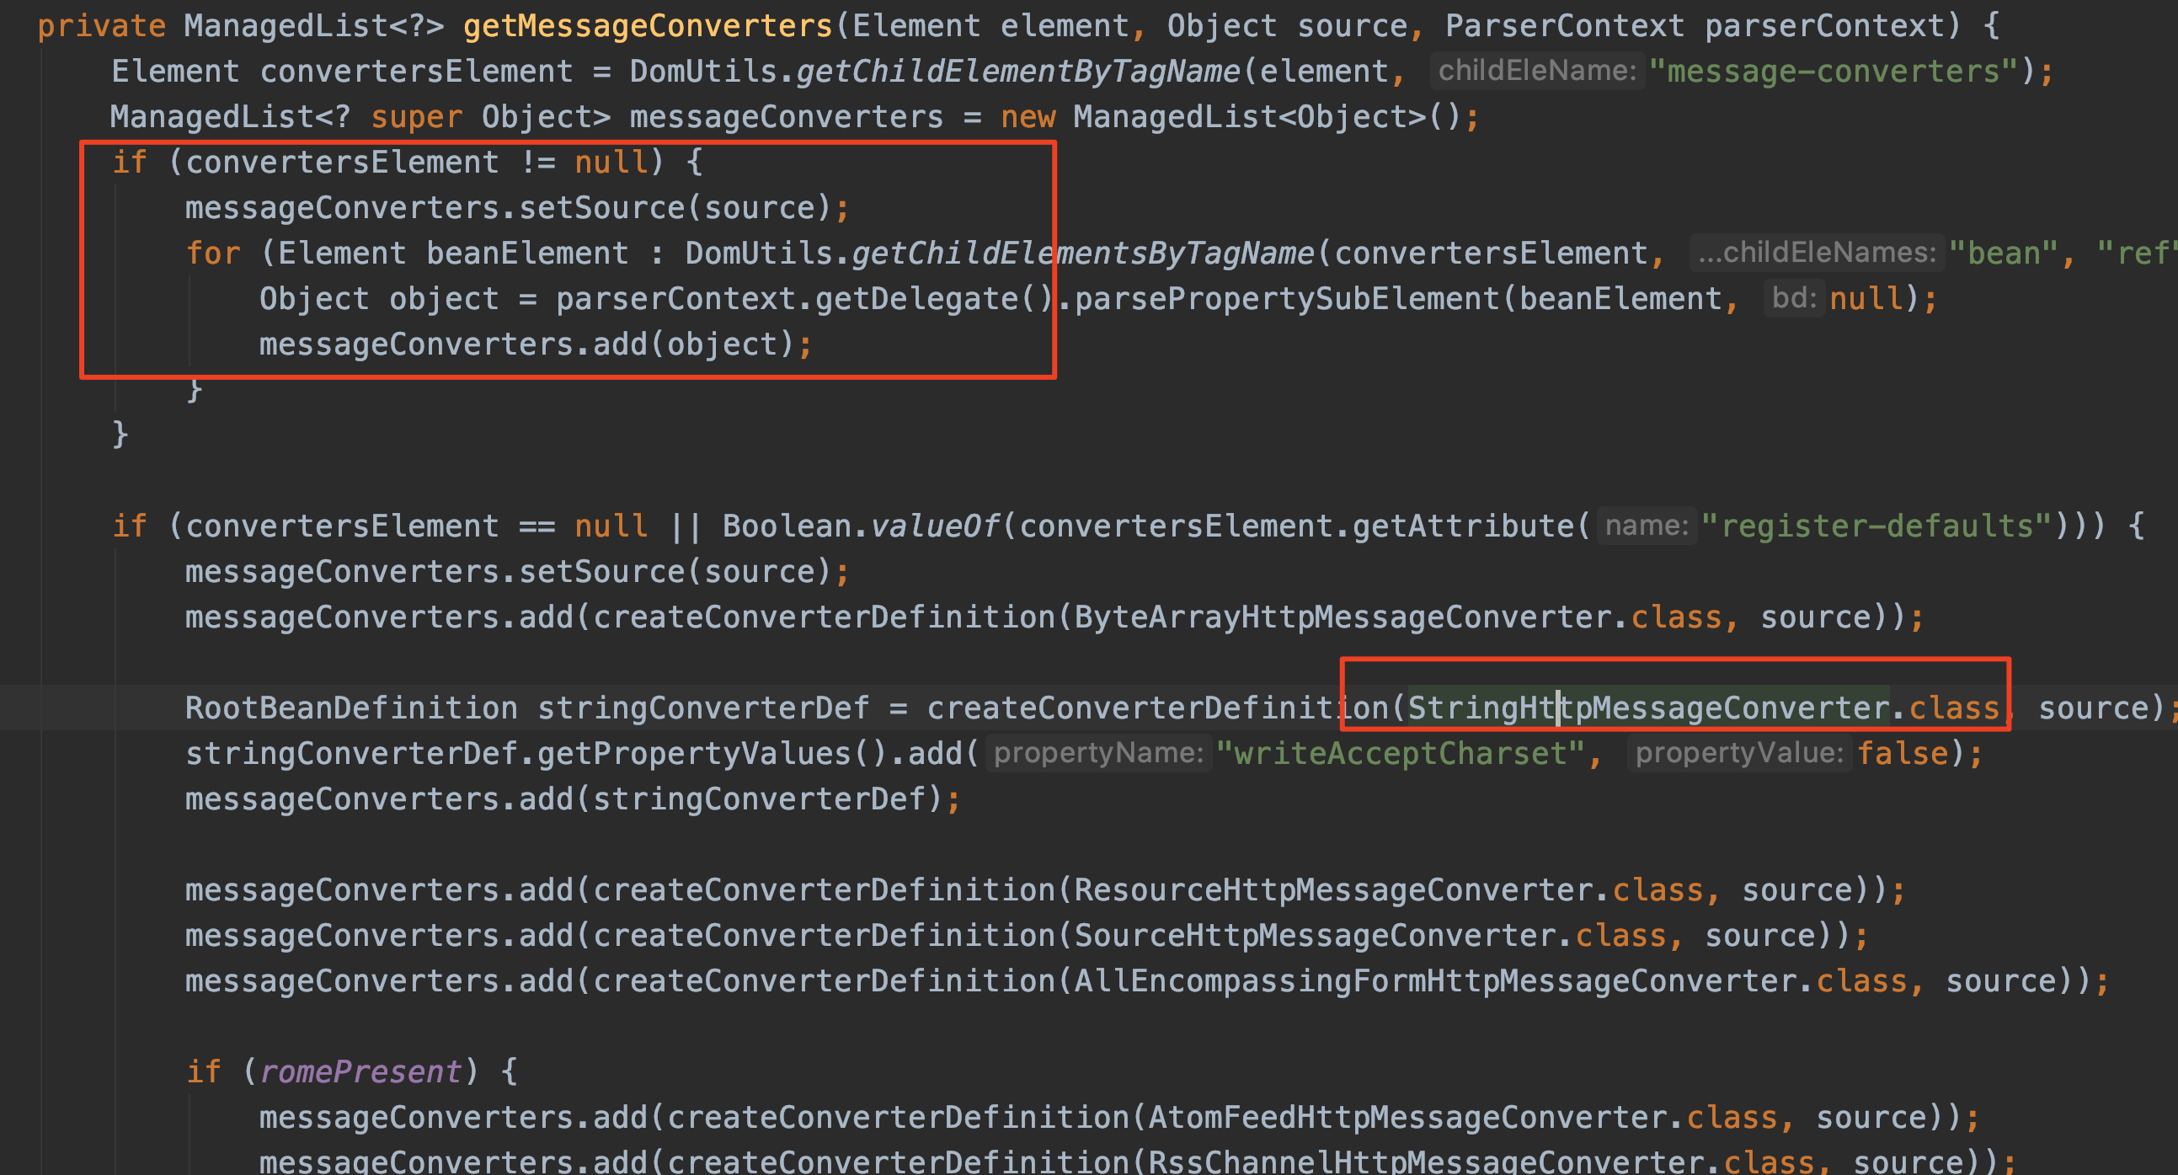Click the "message-converters" string literal
Viewport: 2178px width, 1175px height.
[x=1833, y=72]
